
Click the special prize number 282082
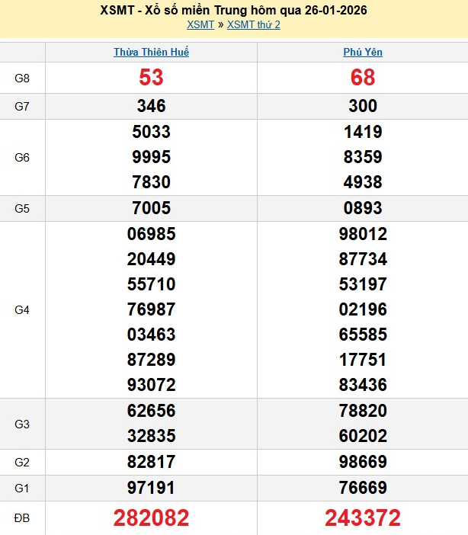[151, 518]
